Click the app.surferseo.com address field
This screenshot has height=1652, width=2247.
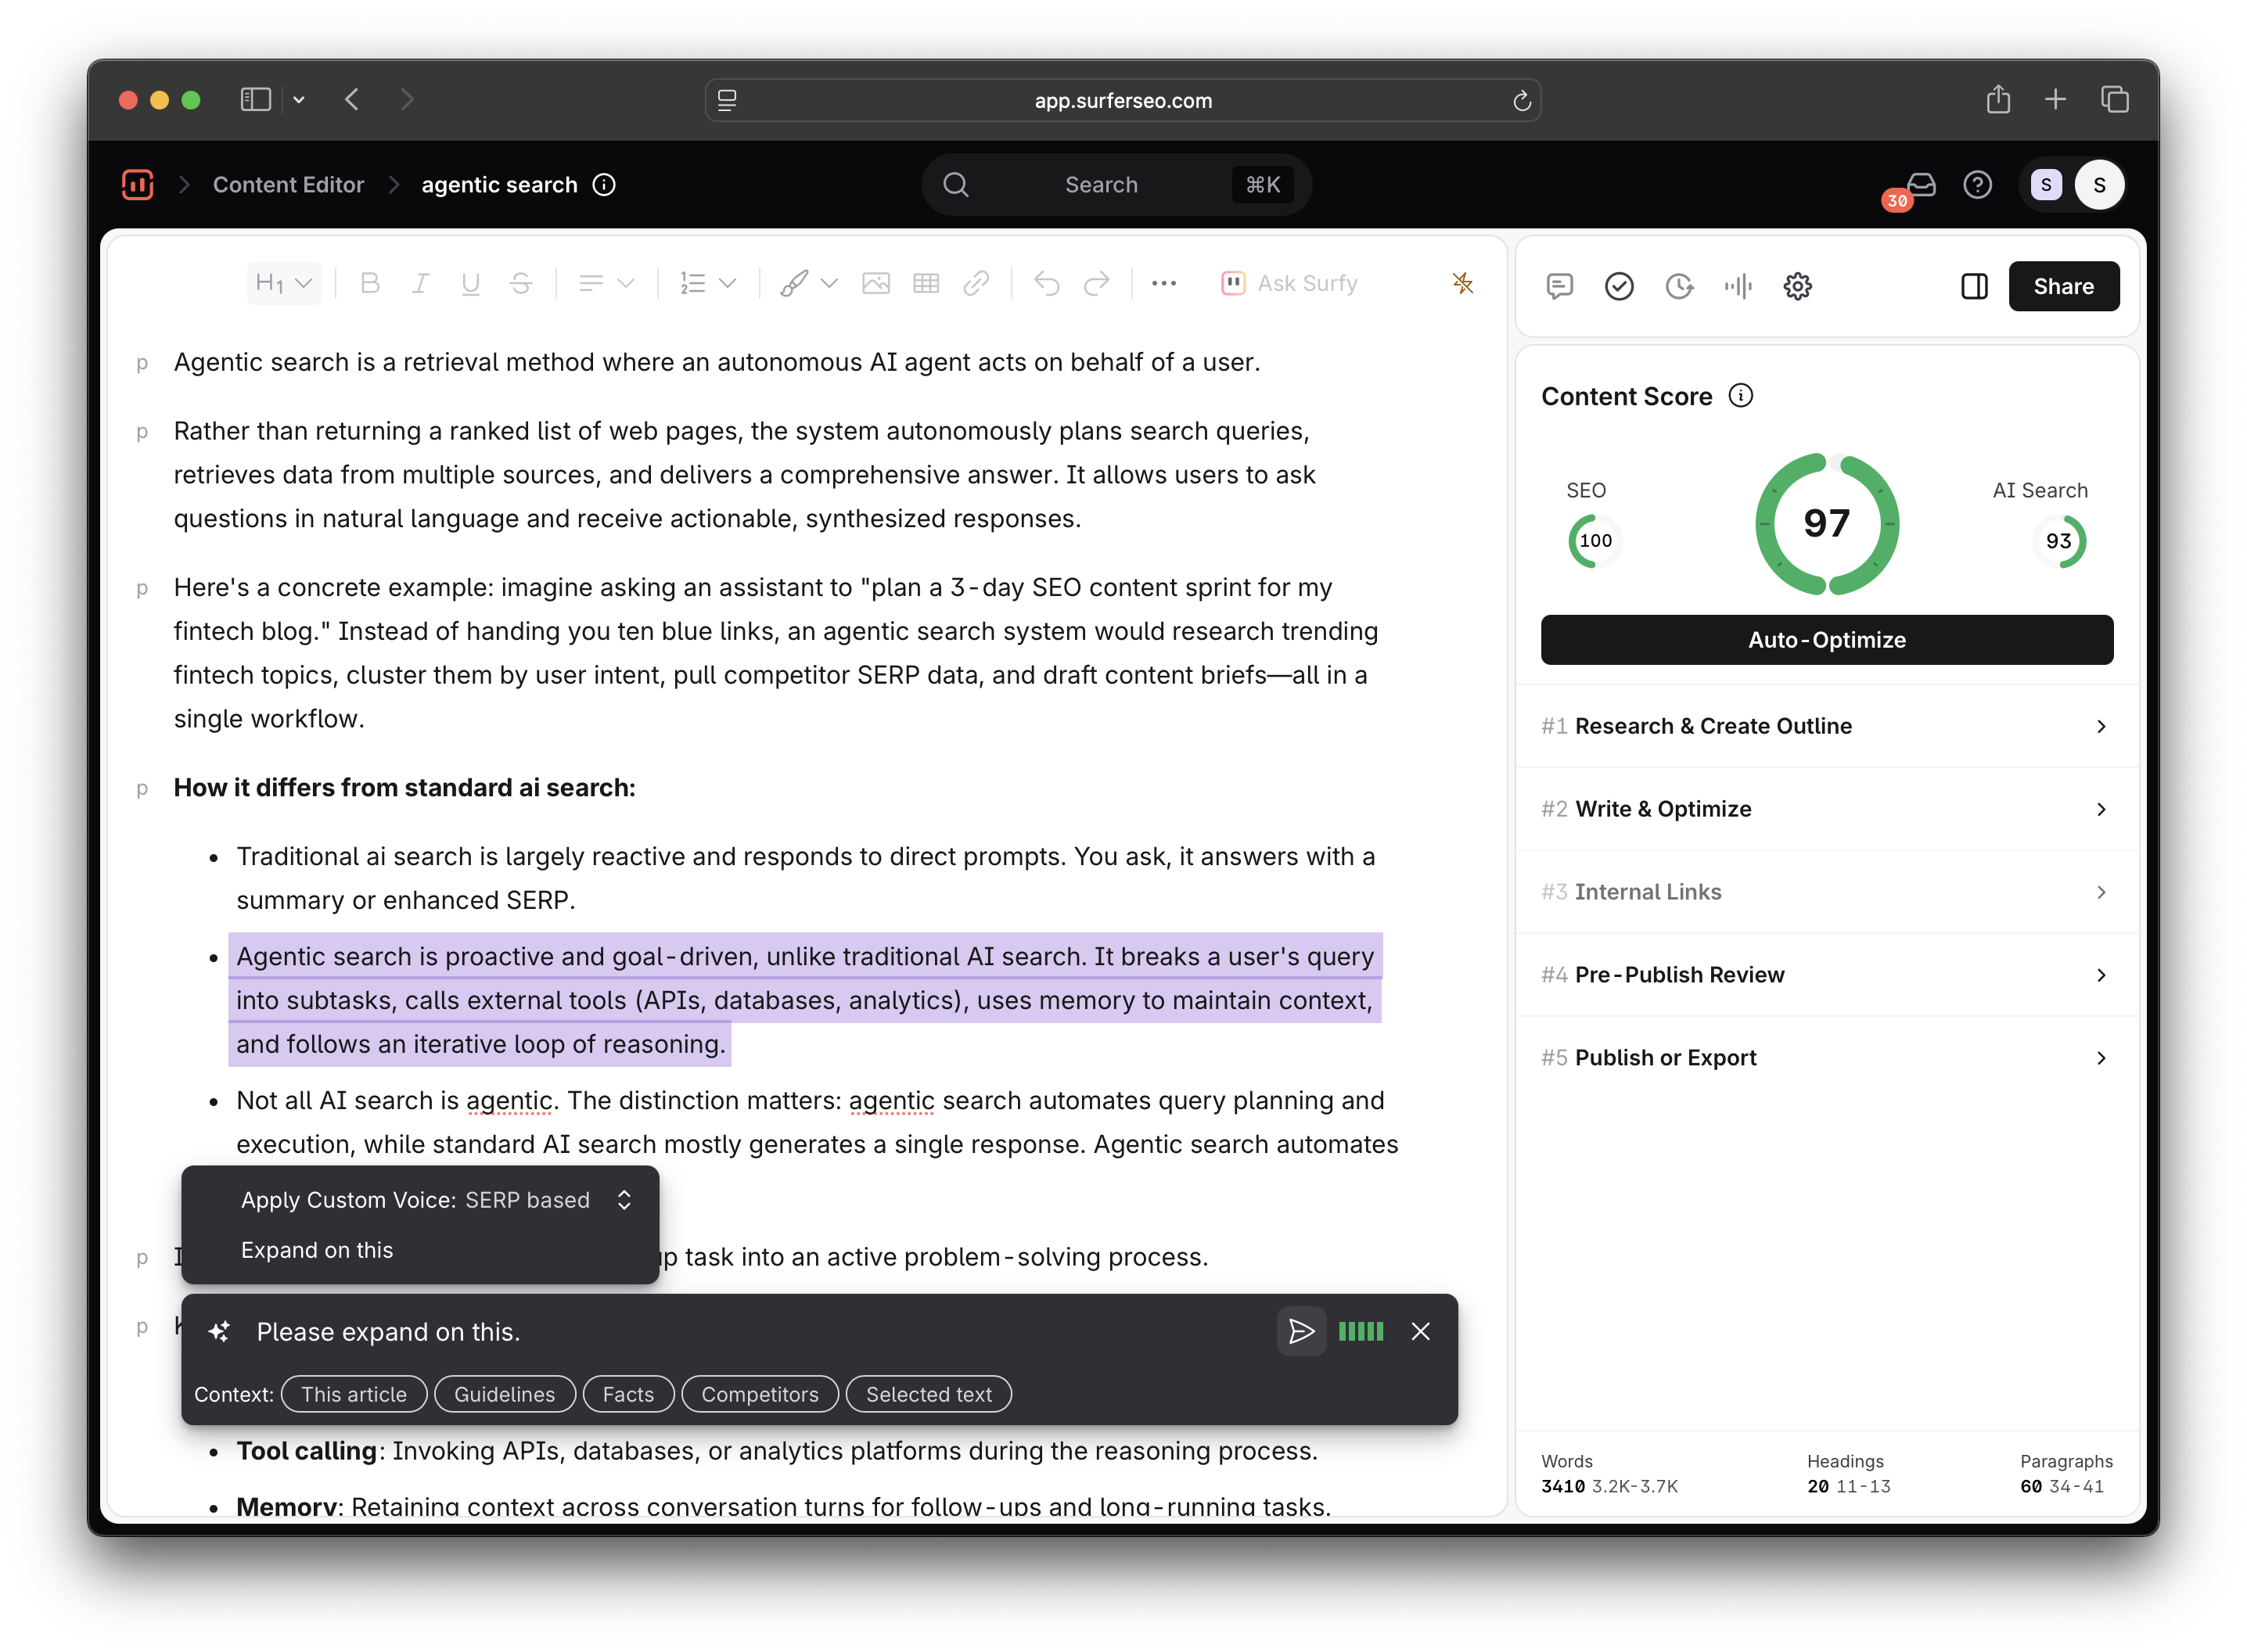(x=1123, y=100)
